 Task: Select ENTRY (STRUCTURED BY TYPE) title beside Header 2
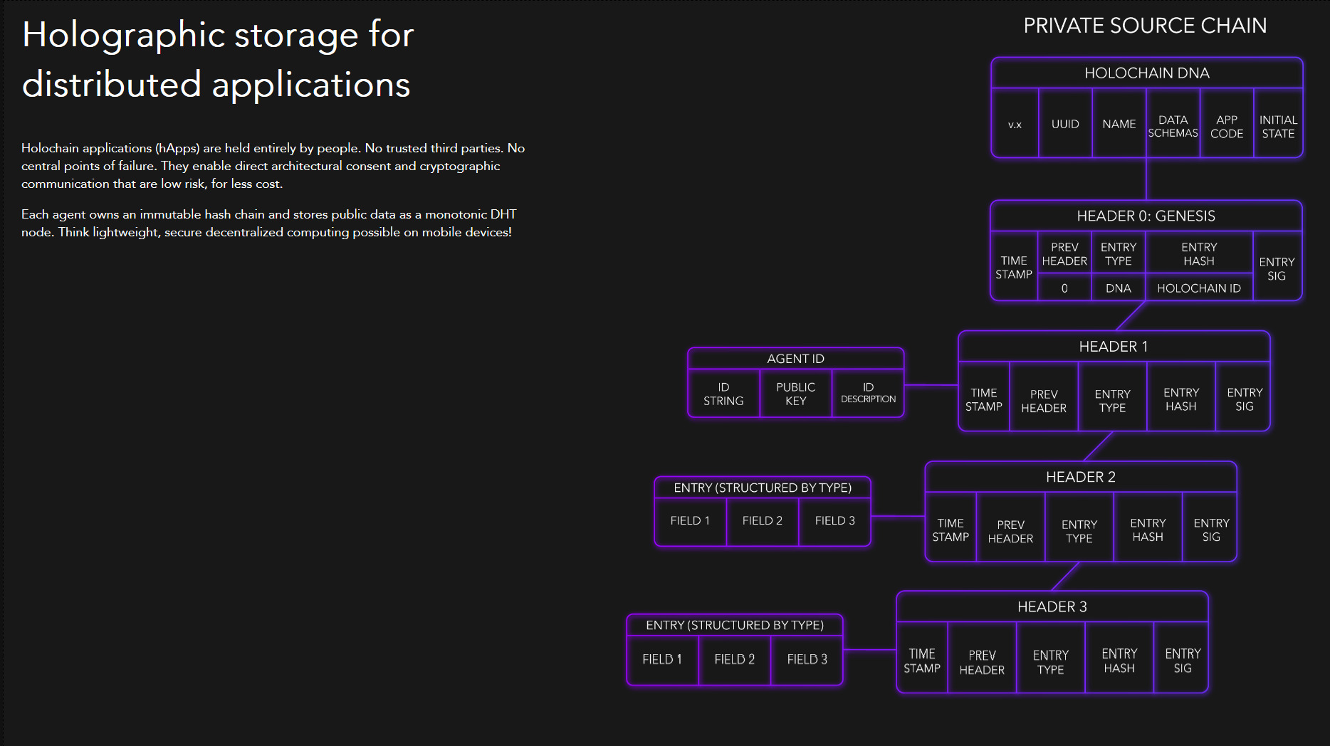pyautogui.click(x=763, y=488)
